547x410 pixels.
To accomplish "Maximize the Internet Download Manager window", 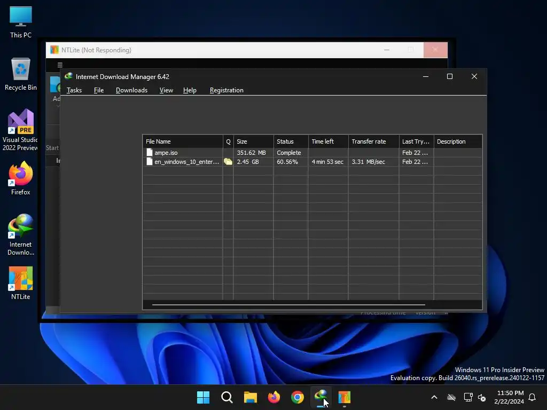I will [450, 76].
